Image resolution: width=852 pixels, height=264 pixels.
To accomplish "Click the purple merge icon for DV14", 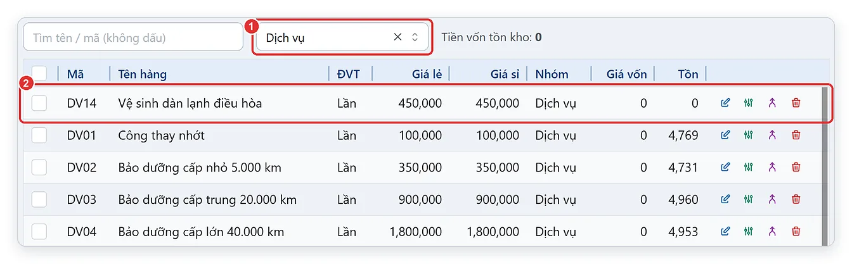I will point(772,103).
